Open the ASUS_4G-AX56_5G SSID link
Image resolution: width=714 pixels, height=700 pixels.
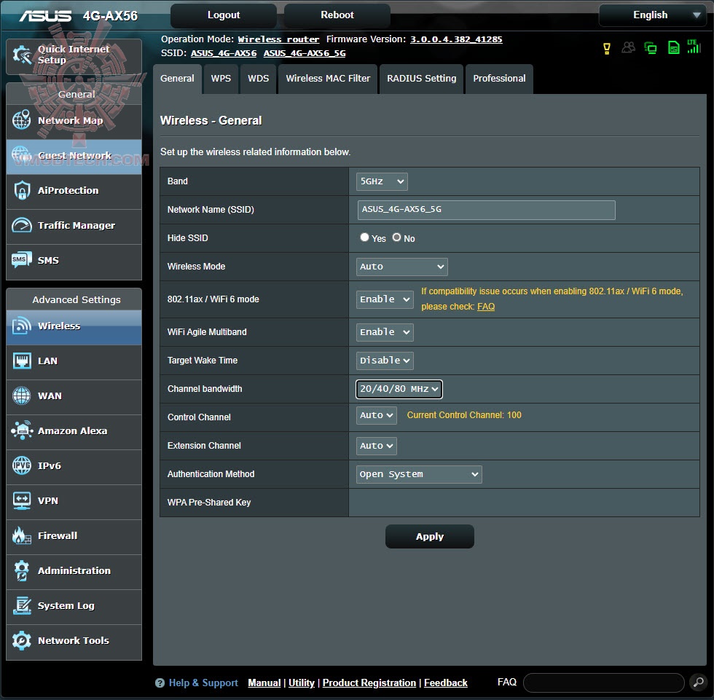click(x=305, y=53)
